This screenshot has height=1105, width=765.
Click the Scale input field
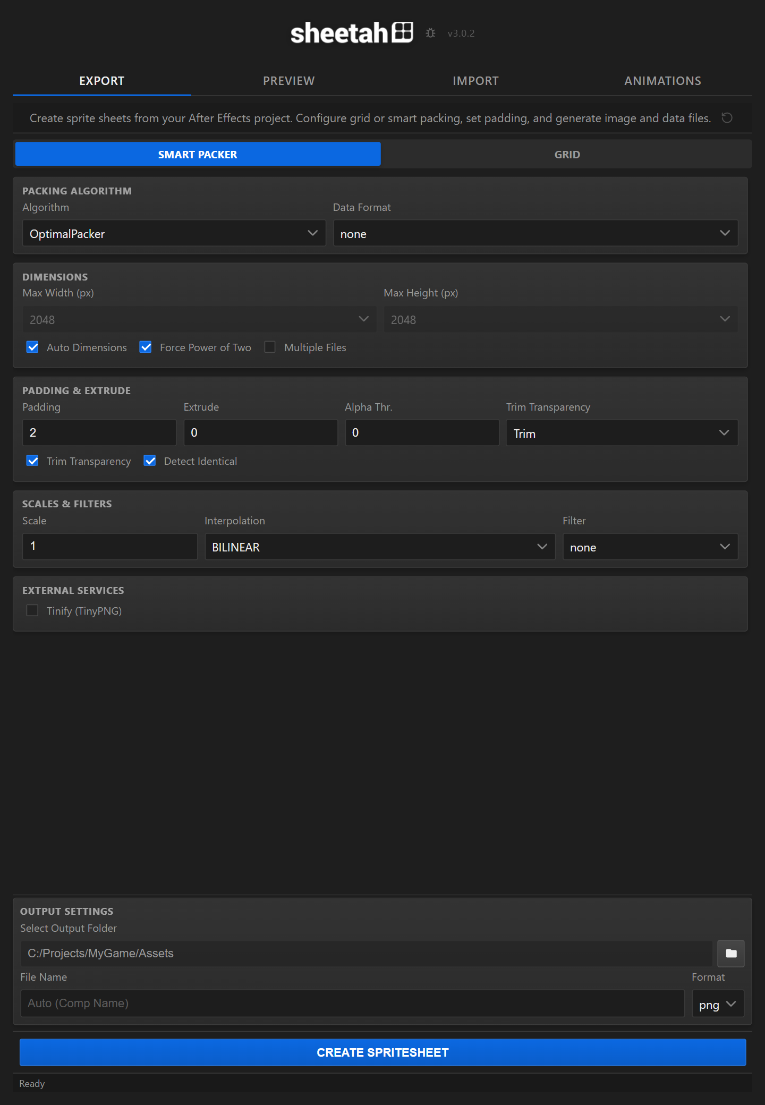pos(110,546)
